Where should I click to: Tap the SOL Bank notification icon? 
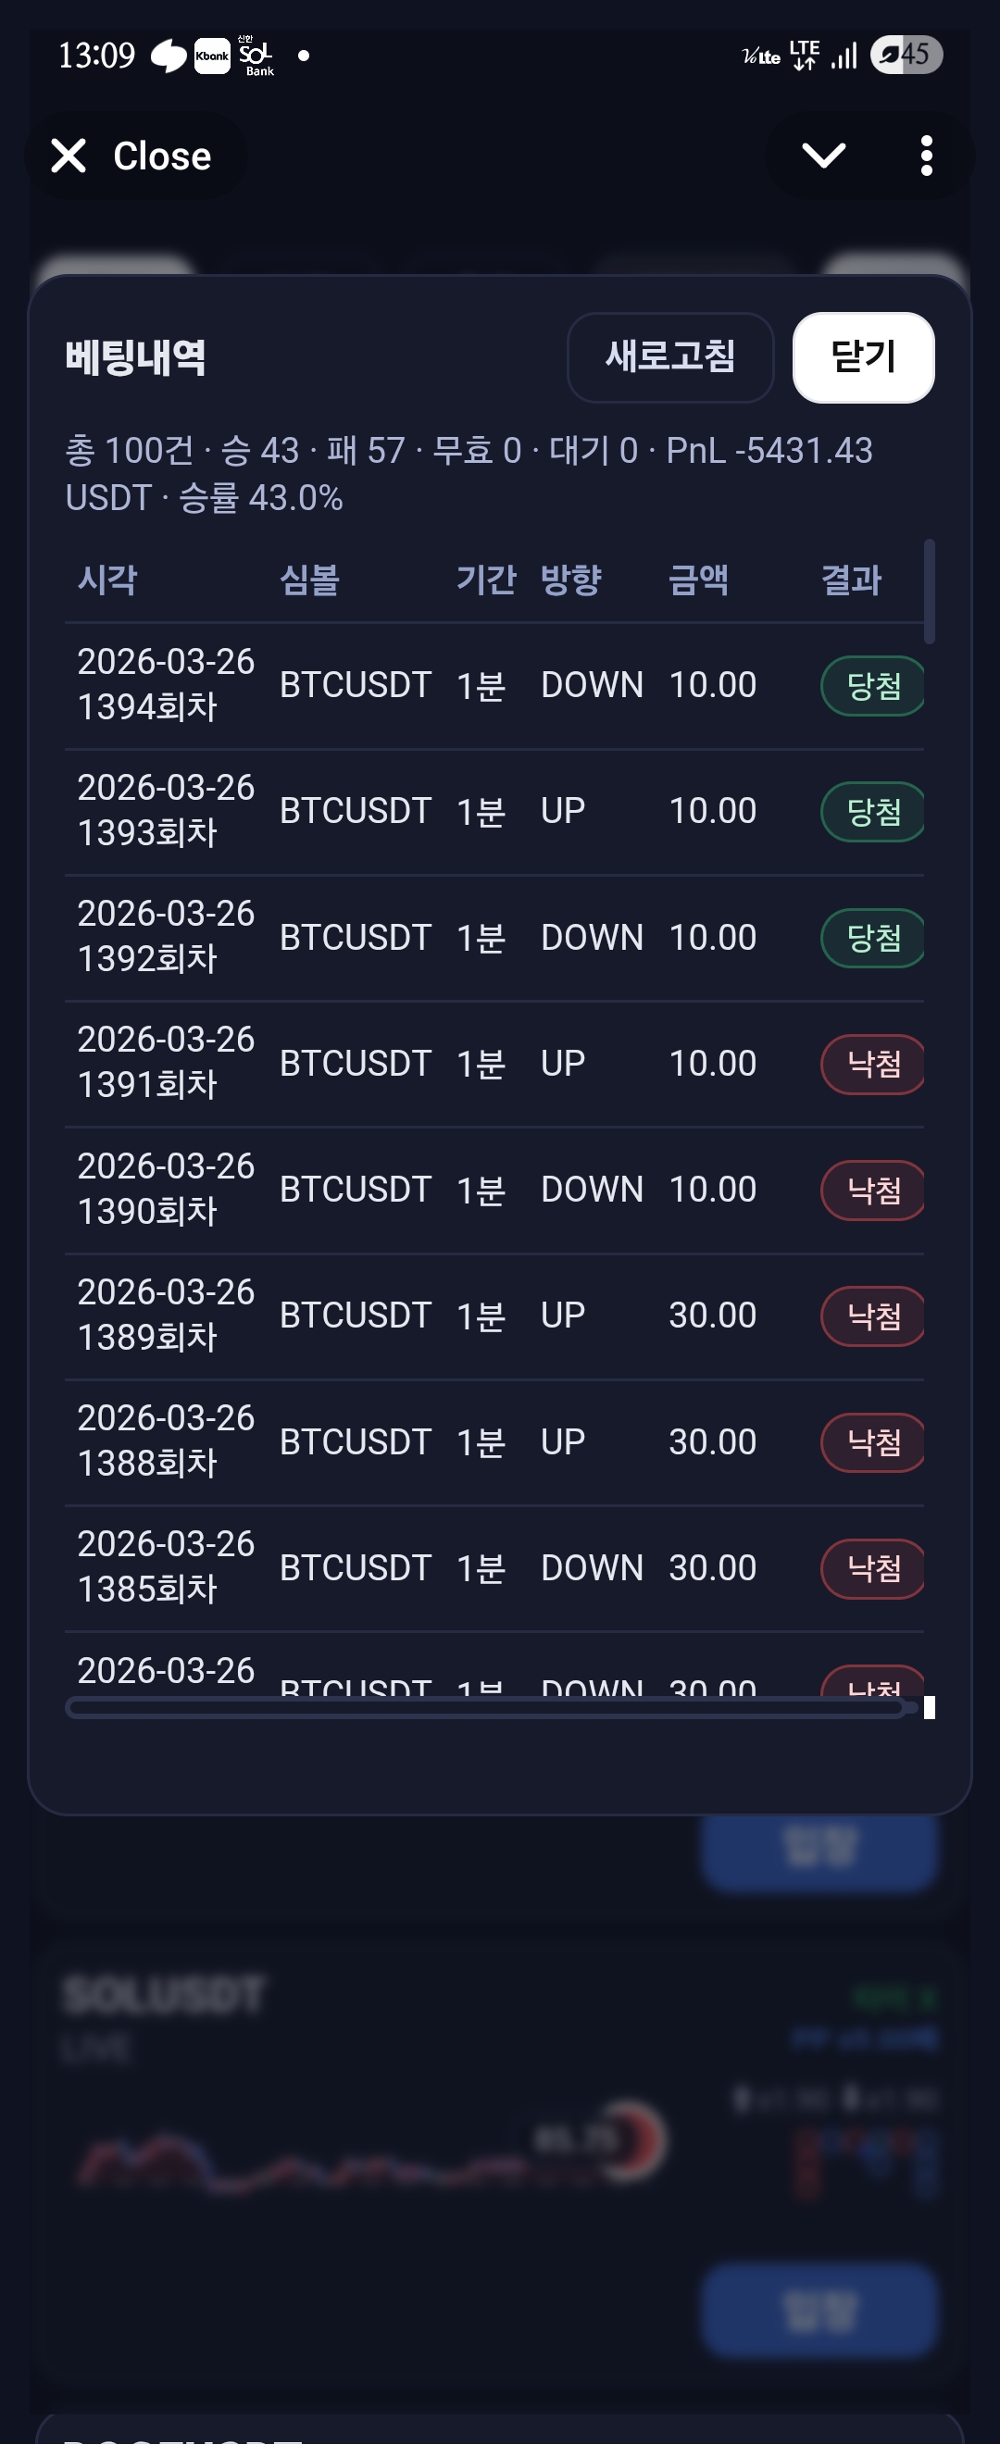pos(256,56)
